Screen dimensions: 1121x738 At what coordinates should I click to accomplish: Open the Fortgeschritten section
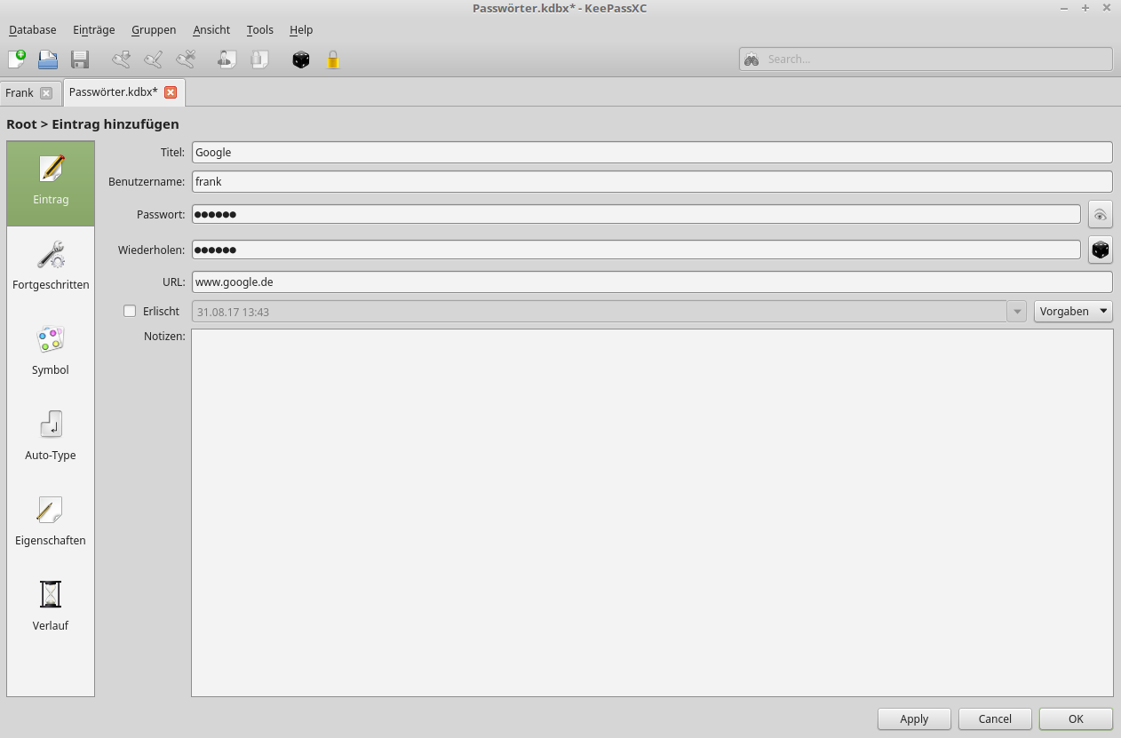(51, 268)
